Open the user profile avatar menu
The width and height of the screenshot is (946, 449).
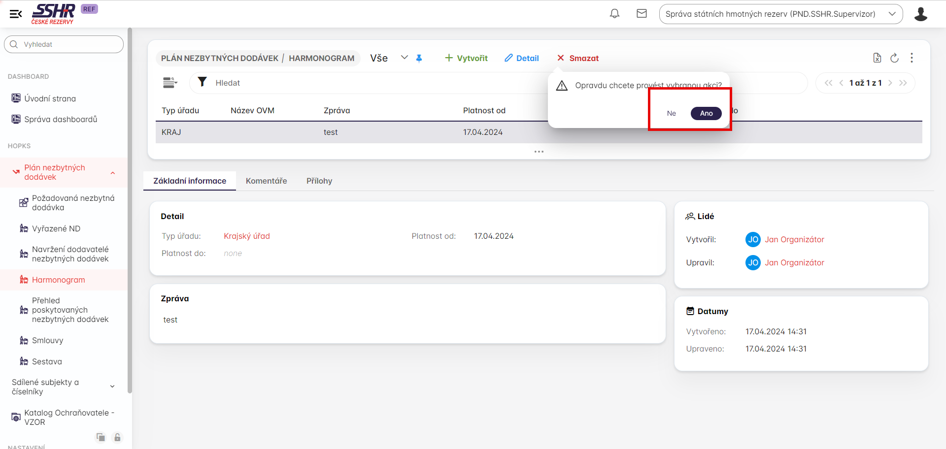pos(920,14)
